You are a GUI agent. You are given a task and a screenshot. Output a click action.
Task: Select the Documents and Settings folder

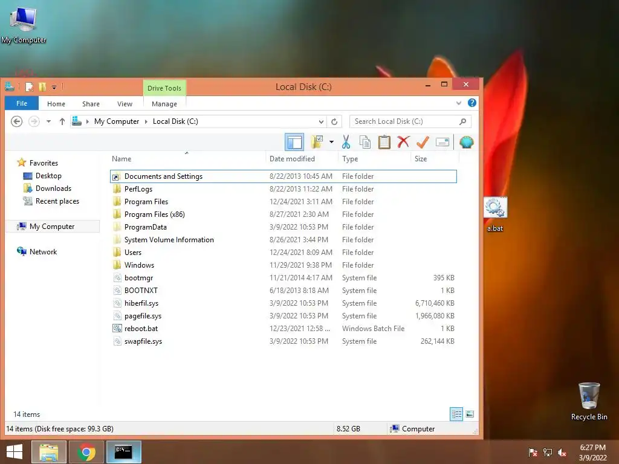pyautogui.click(x=283, y=176)
